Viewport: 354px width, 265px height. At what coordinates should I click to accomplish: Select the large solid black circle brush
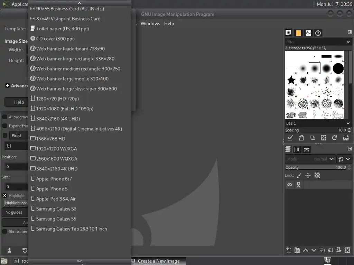click(338, 68)
